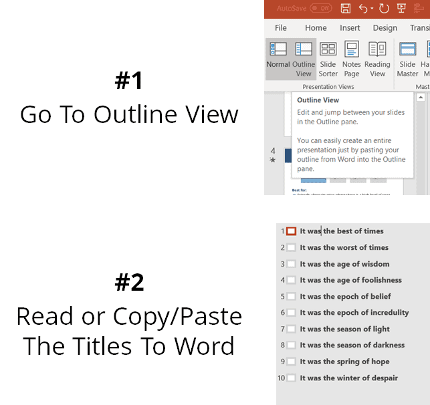Open Notes Page view
Viewport: 430px width, 405px height.
click(x=352, y=59)
